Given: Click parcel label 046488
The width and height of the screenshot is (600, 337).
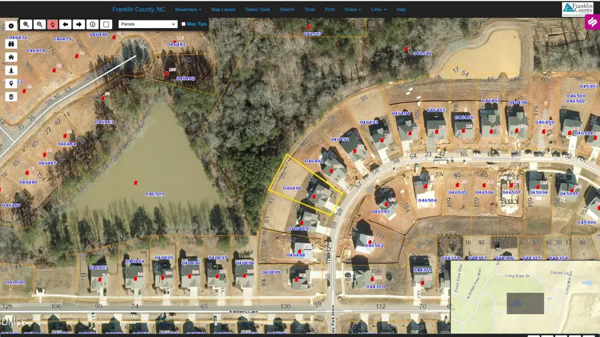Looking at the screenshot, I should coord(296,255).
